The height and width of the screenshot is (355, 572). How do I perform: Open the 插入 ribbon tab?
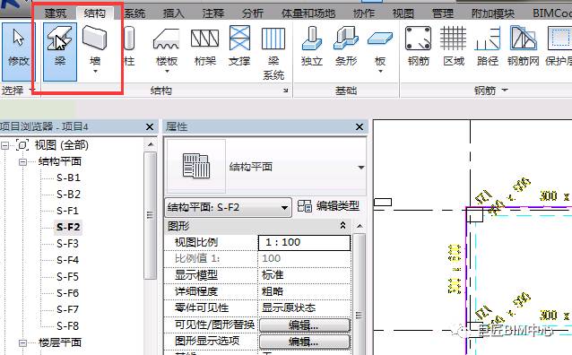tap(173, 13)
